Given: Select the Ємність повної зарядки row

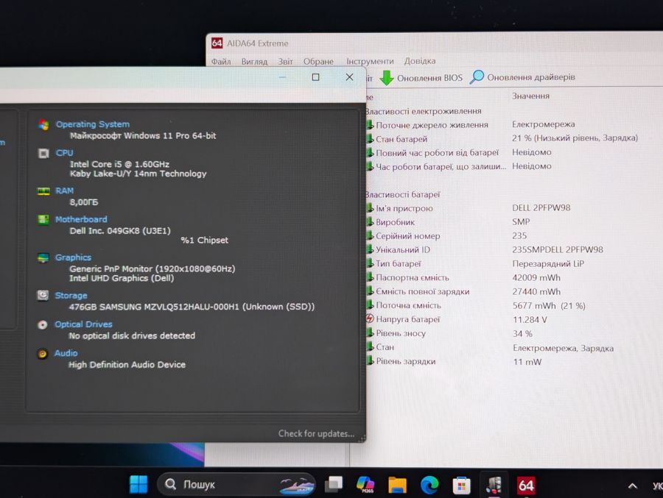Looking at the screenshot, I should 503,291.
